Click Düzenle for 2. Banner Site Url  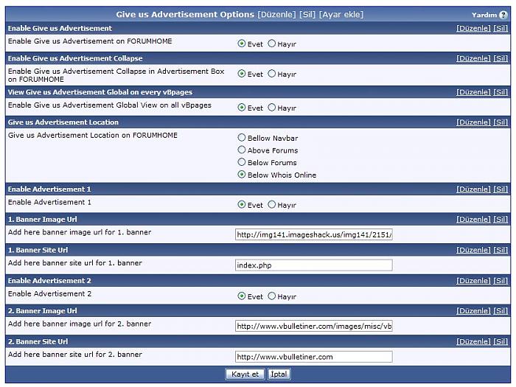(x=473, y=342)
